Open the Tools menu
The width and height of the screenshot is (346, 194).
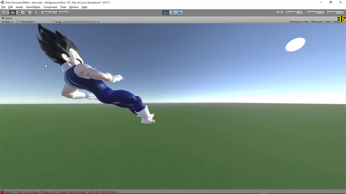tap(63, 7)
